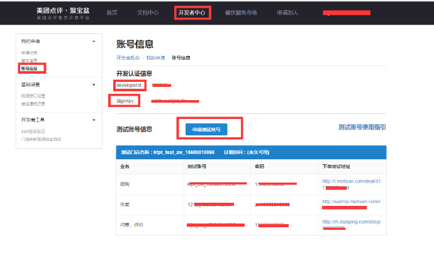Click the 开发者后台 breadcrumb link
Image resolution: width=434 pixels, height=255 pixels.
[128, 58]
